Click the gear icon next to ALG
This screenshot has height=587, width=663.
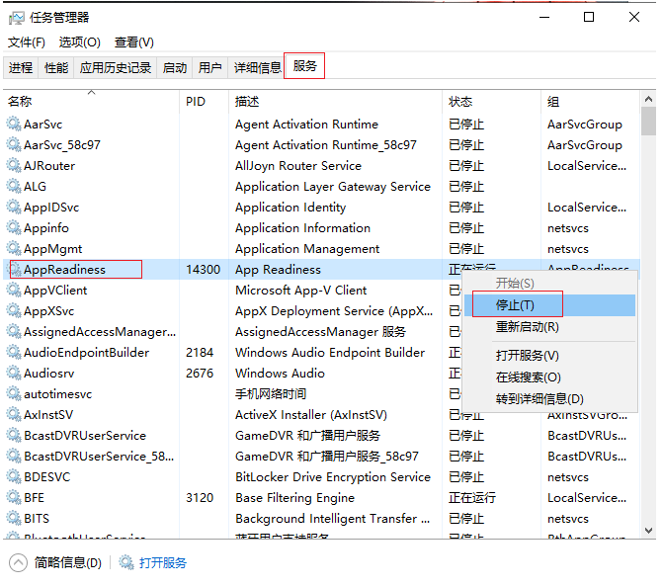point(14,187)
